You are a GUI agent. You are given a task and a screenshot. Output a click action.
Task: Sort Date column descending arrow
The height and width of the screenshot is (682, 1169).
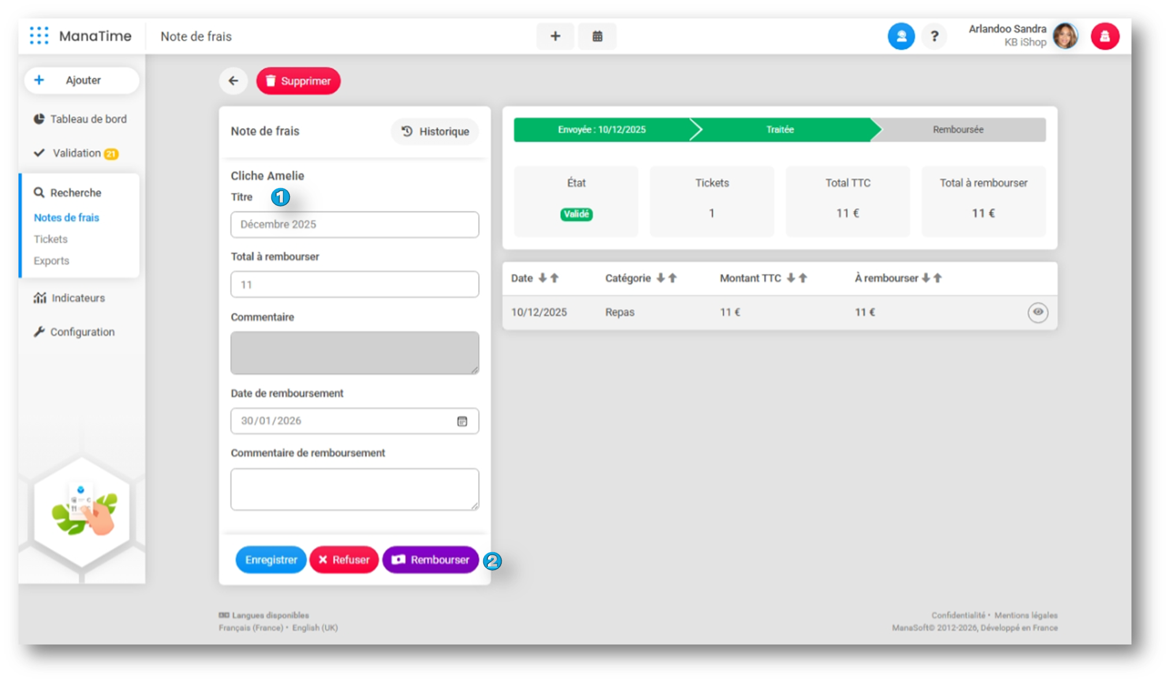click(542, 278)
